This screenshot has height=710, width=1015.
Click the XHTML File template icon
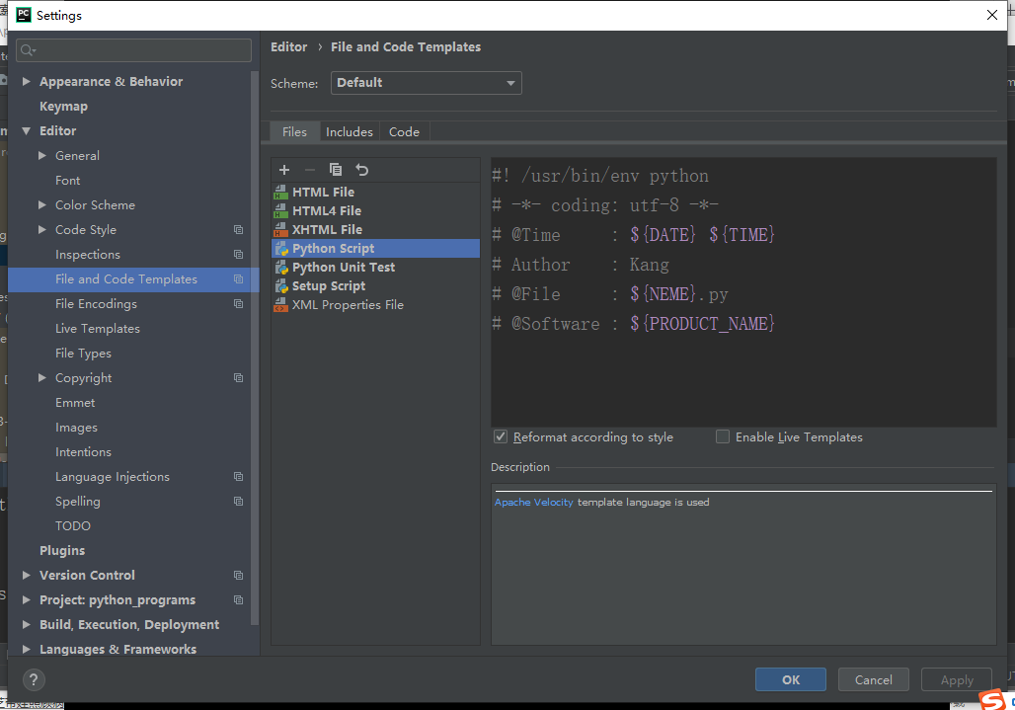[x=281, y=230]
